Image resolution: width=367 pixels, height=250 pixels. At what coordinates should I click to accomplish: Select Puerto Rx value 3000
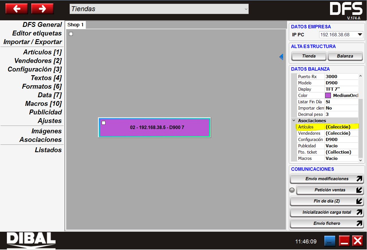point(342,77)
